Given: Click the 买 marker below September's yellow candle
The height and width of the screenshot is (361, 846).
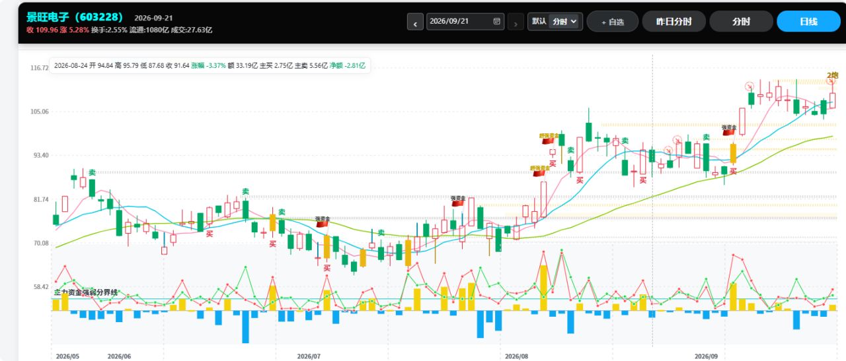Looking at the screenshot, I should pos(733,172).
